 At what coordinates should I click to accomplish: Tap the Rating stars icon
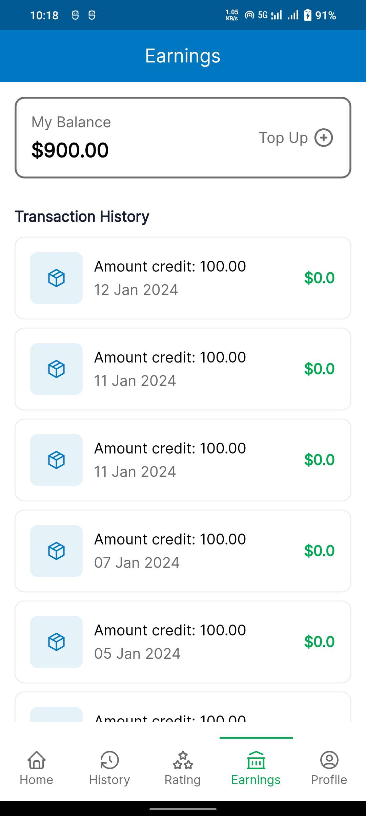point(183,760)
